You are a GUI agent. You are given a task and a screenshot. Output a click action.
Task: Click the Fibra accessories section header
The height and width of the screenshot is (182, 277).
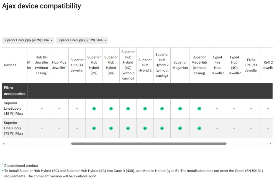click(14, 91)
